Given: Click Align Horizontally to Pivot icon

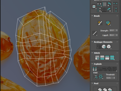Looking at the screenshot, I should click(x=99, y=5).
